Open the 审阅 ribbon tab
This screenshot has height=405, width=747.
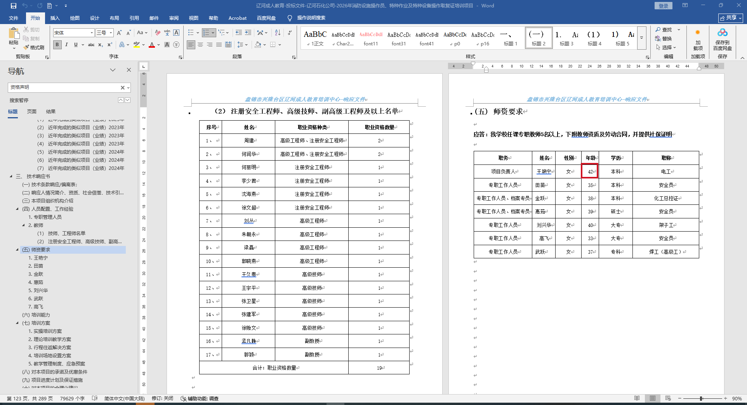point(174,18)
